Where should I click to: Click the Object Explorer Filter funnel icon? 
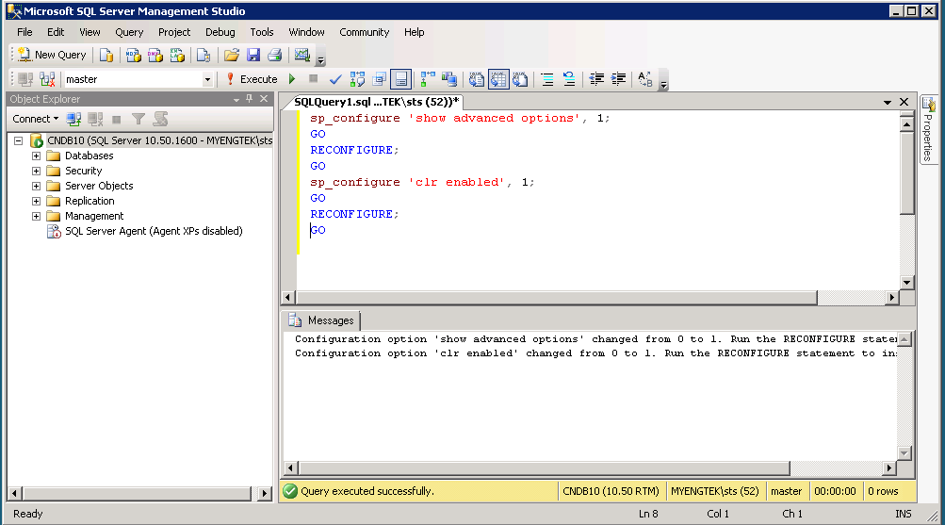coord(138,119)
